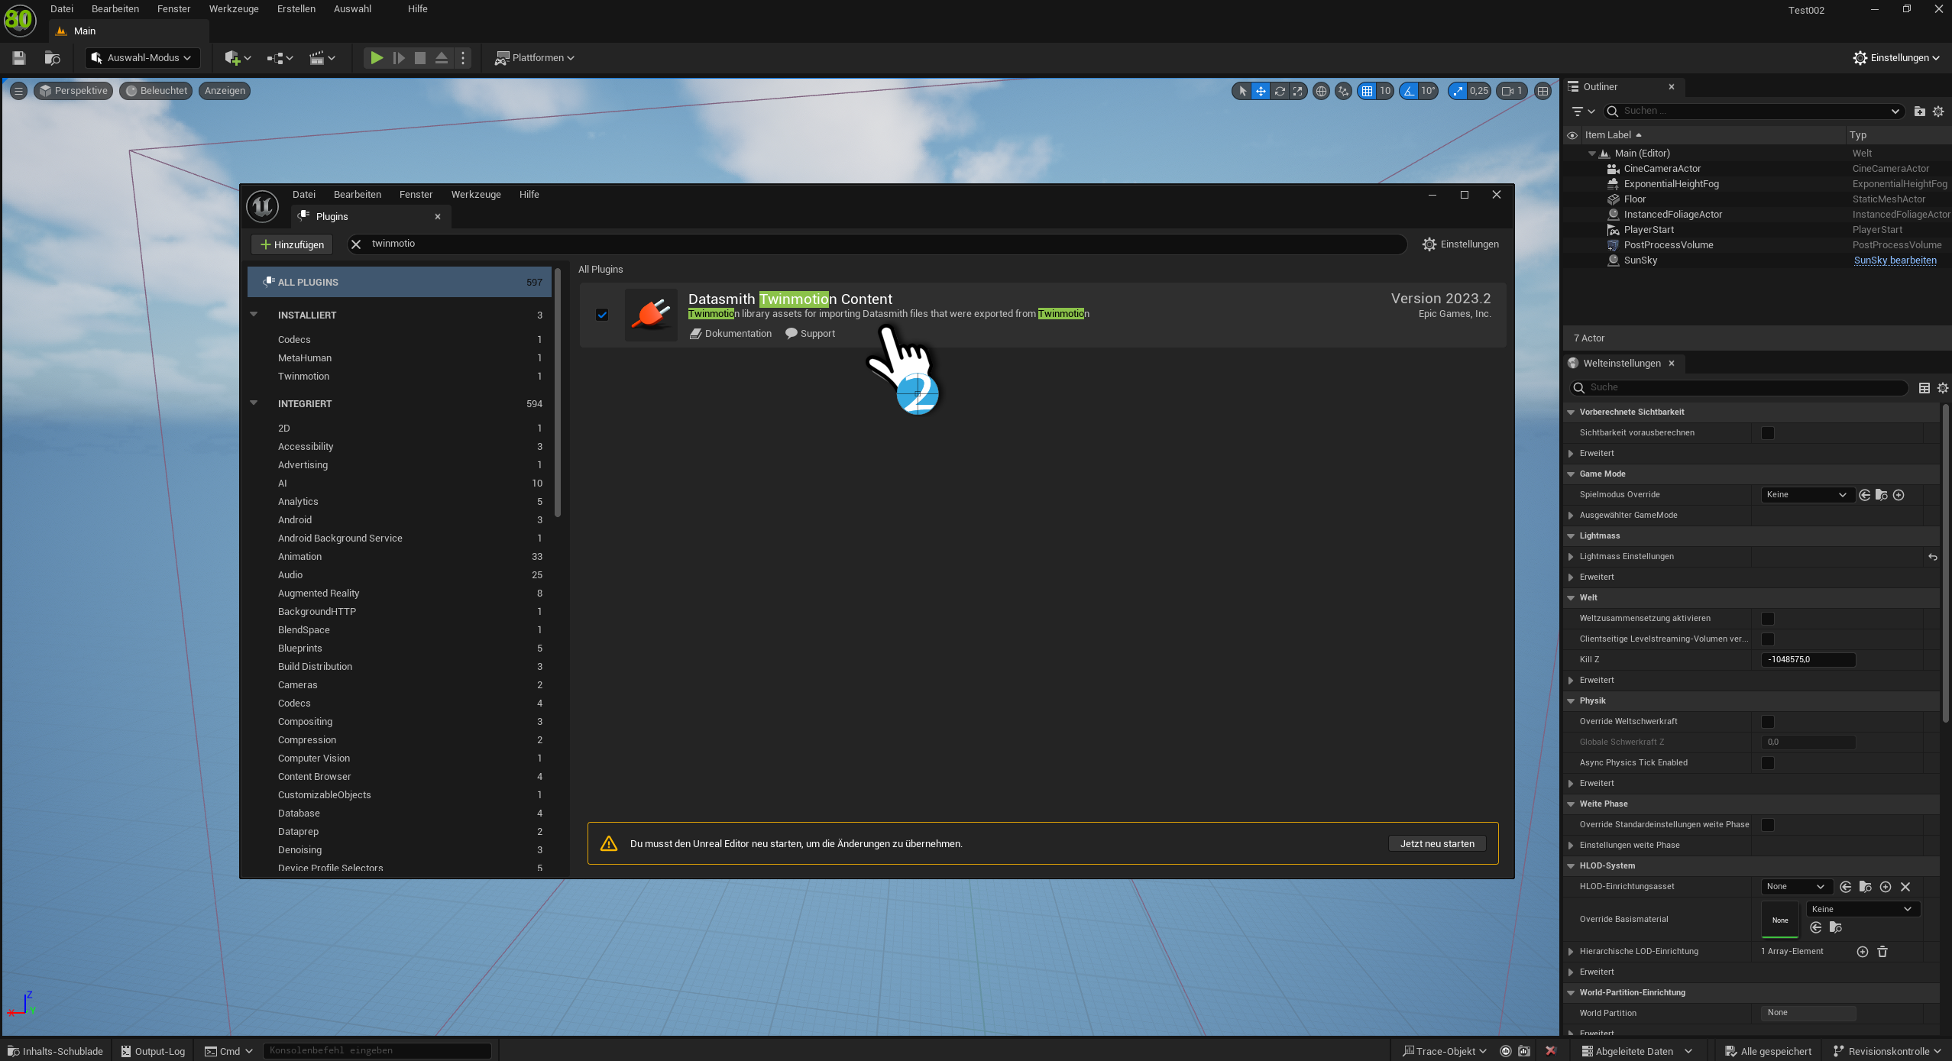Enable Weltzusammensetzung aktivieren checkbox
Viewport: 1952px width, 1061px height.
(1768, 619)
